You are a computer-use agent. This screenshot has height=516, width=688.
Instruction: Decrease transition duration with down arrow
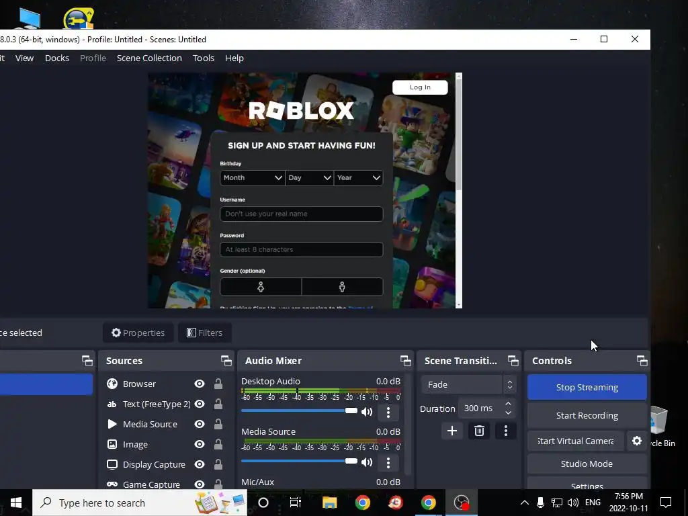click(508, 413)
